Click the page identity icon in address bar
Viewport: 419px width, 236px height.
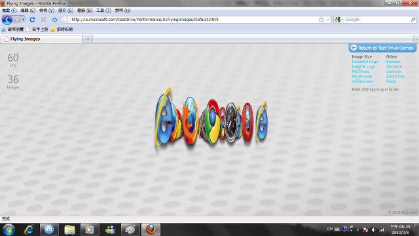pyautogui.click(x=65, y=20)
